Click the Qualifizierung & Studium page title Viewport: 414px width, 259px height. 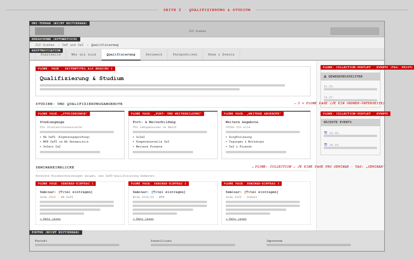coord(82,78)
